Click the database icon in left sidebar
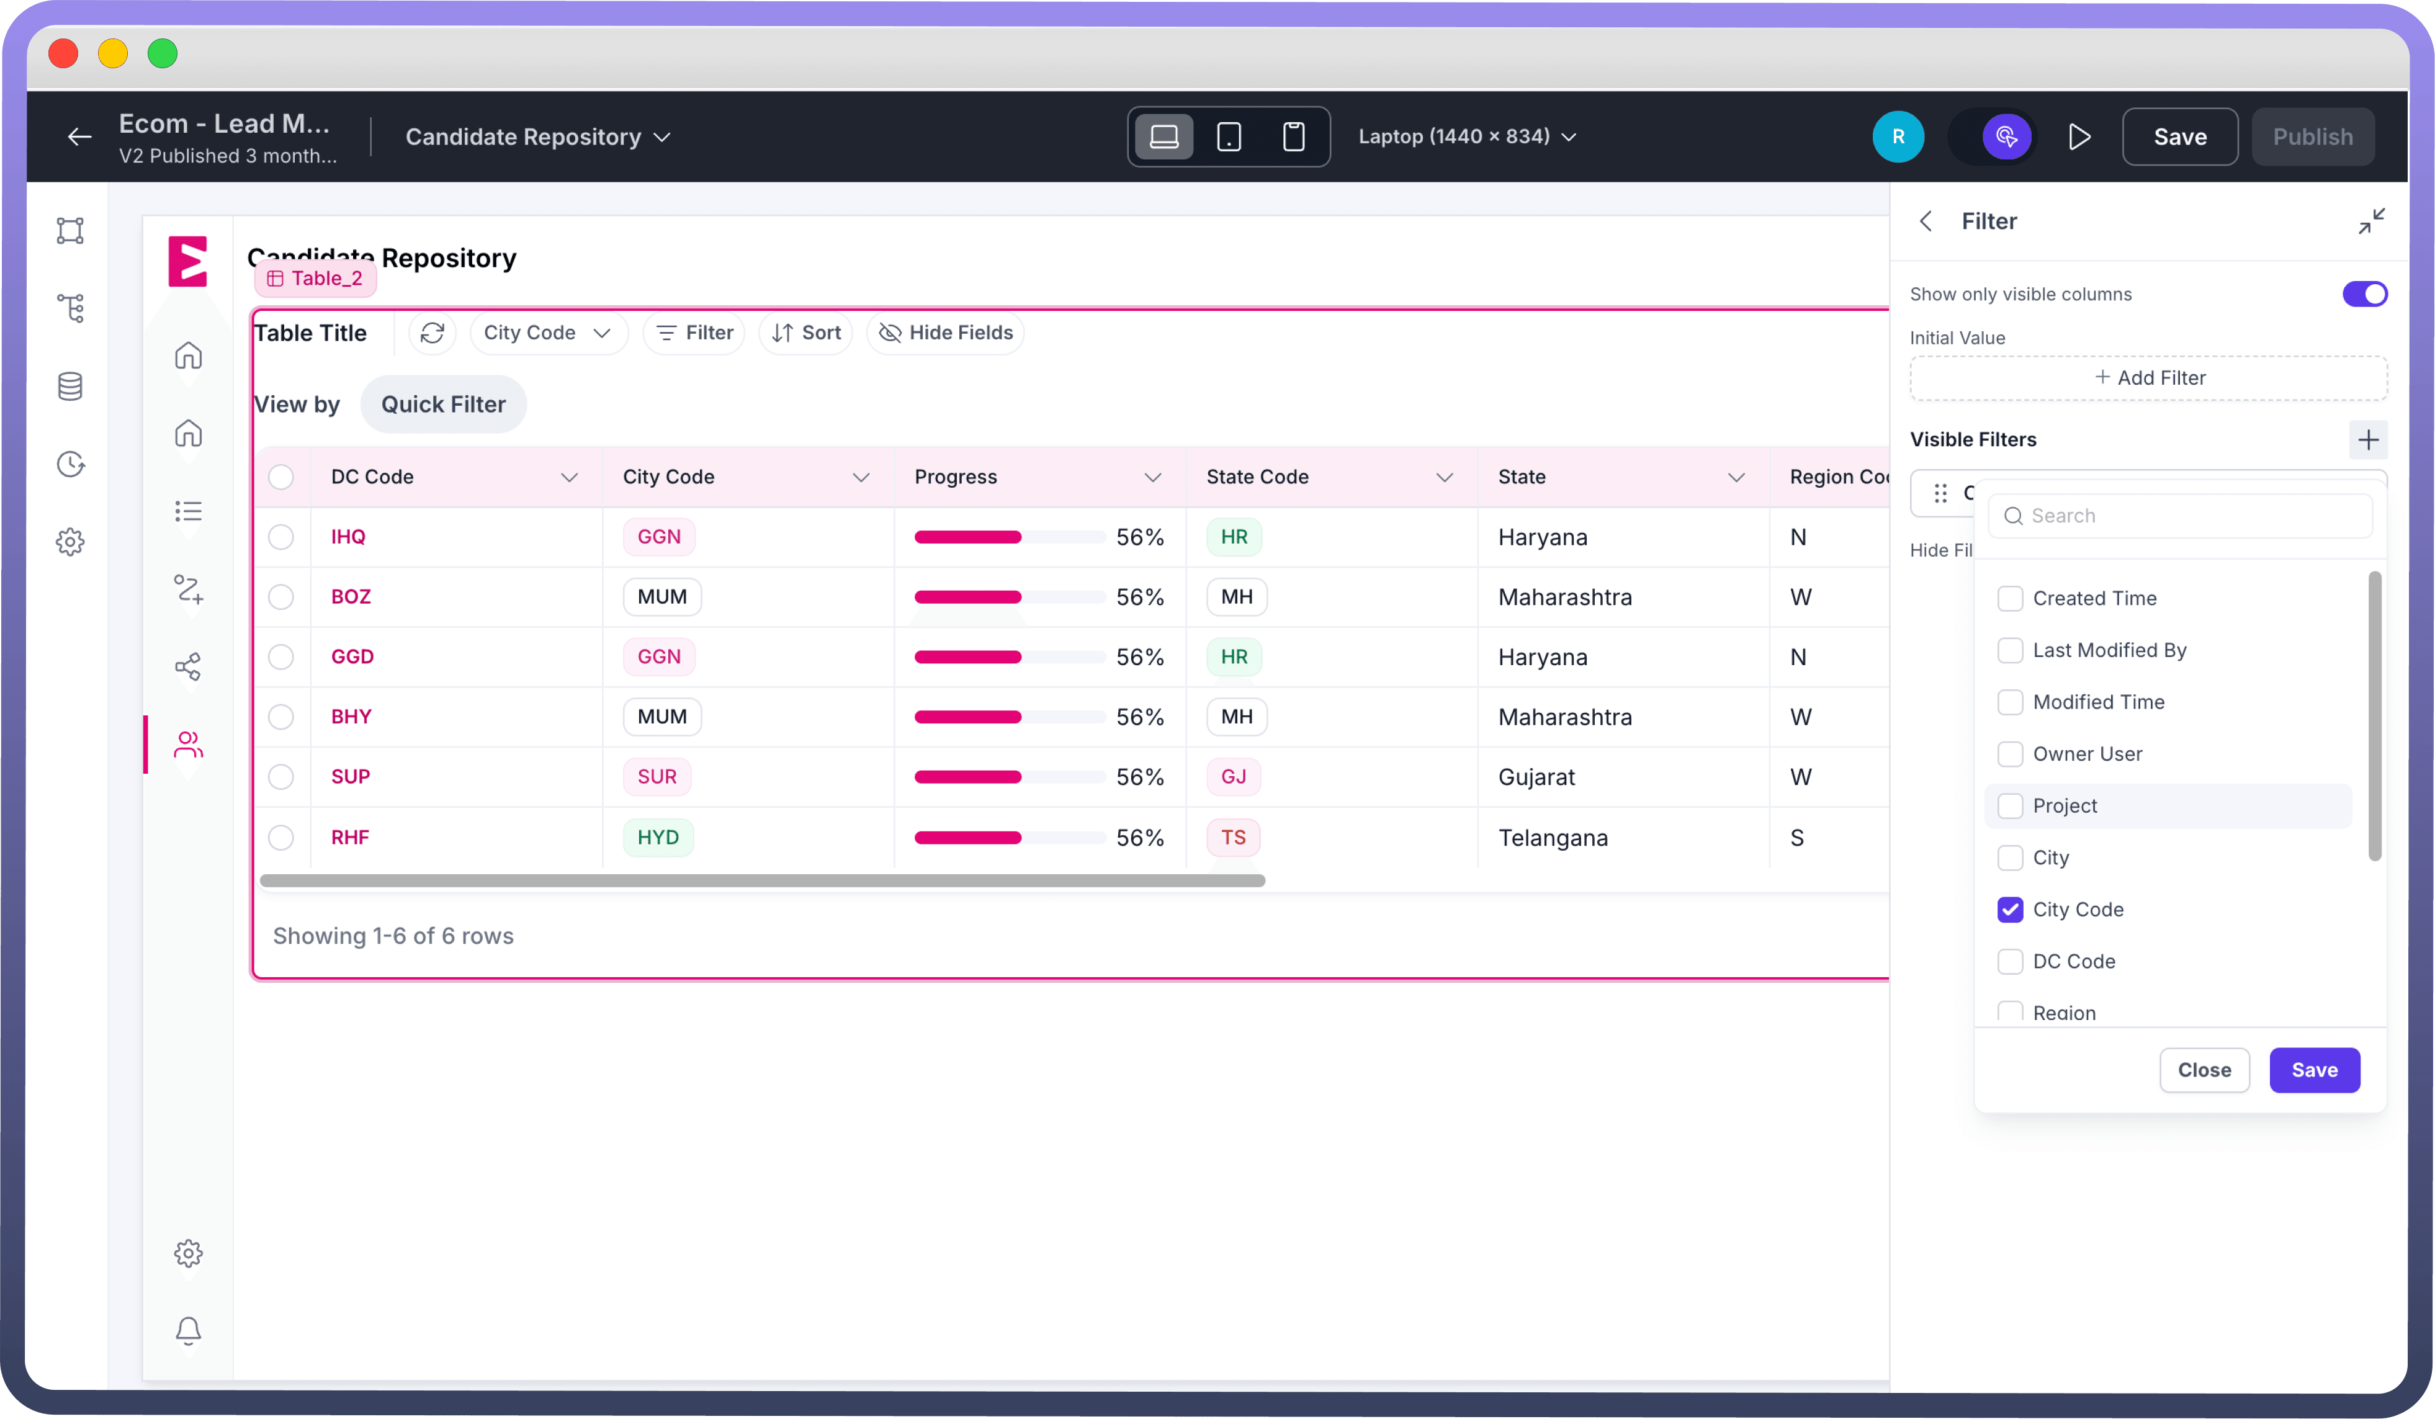Screen dimensions: 2435x1419 pos(70,387)
